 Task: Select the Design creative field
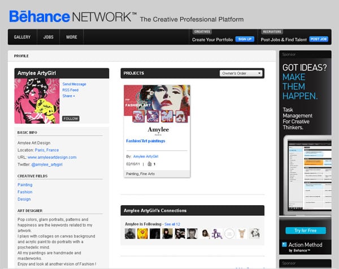coord(24,199)
